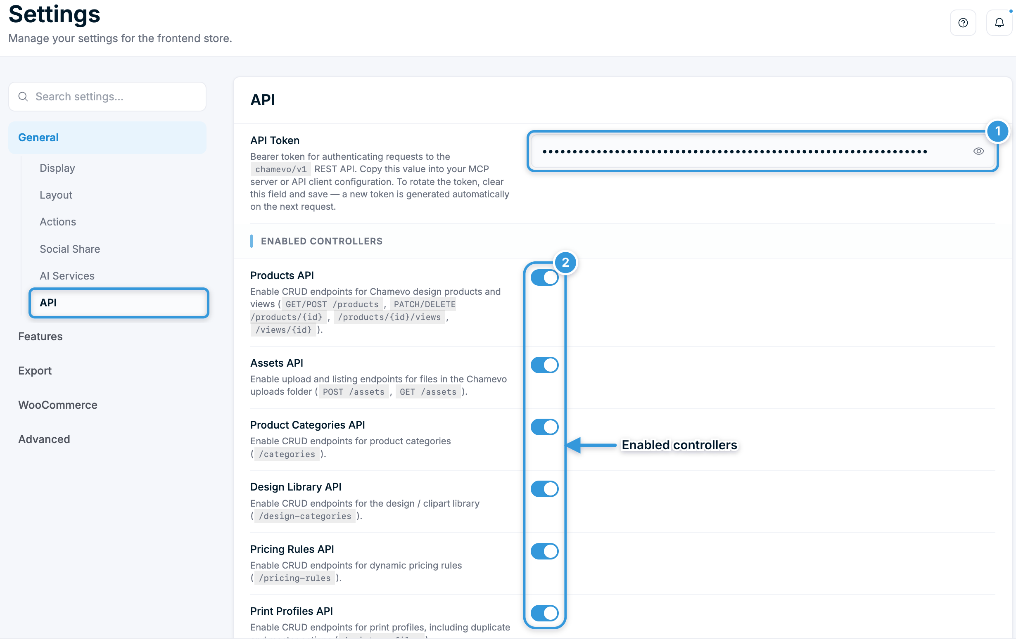Click the 'API Token' label

pyautogui.click(x=275, y=140)
